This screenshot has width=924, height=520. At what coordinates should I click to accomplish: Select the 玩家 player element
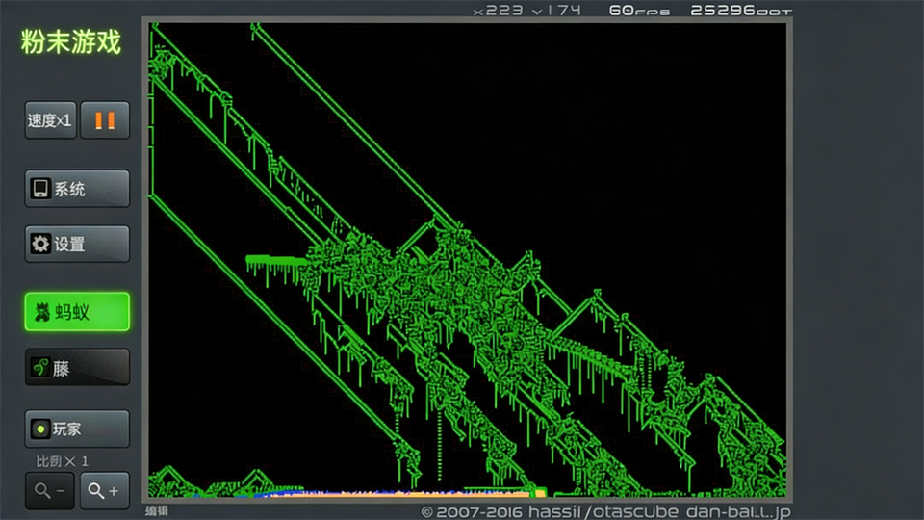click(77, 429)
